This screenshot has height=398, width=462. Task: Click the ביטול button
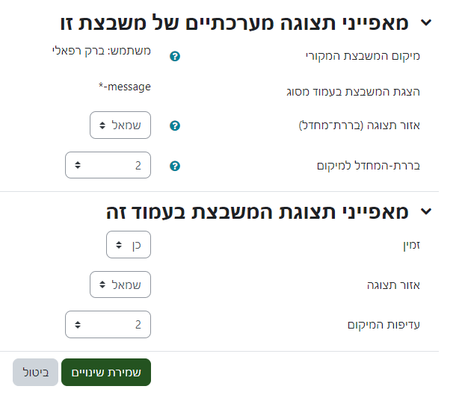[x=35, y=372]
